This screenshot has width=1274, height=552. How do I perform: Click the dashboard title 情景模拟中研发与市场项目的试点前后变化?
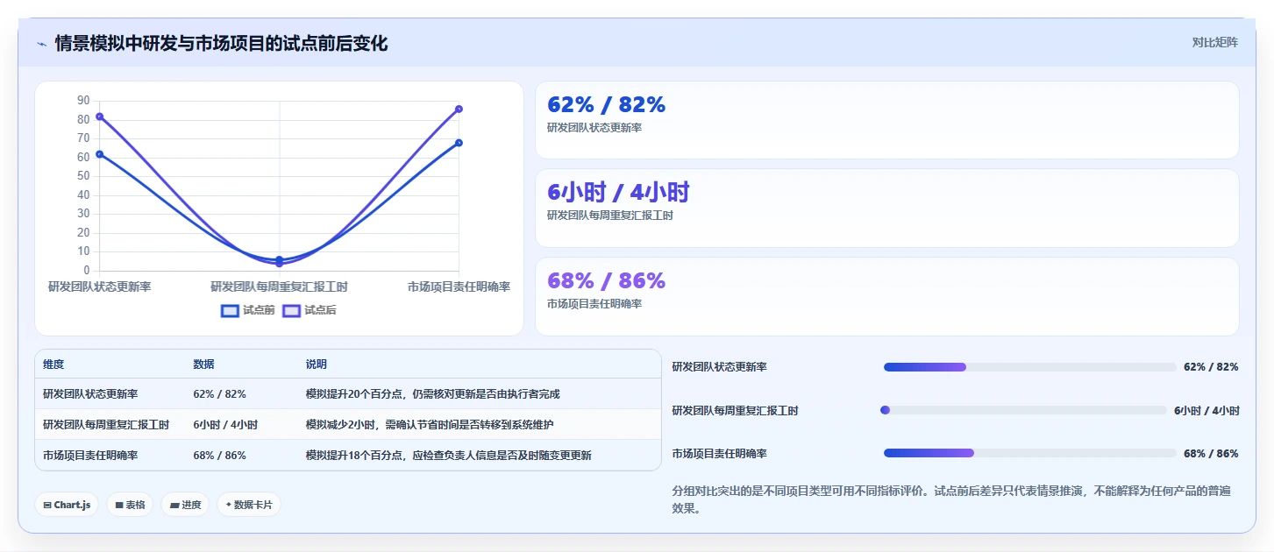221,44
